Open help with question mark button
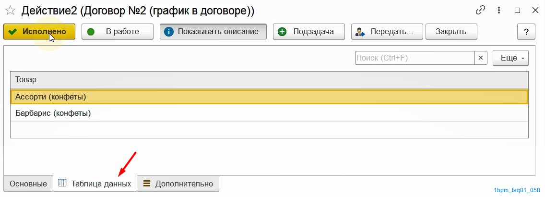 click(x=526, y=32)
